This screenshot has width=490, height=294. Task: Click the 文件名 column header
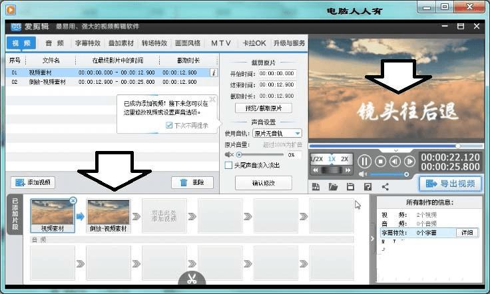click(x=51, y=61)
